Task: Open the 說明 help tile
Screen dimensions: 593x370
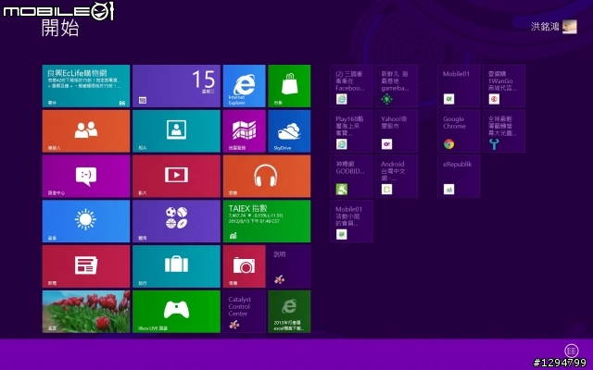Action: (x=289, y=266)
